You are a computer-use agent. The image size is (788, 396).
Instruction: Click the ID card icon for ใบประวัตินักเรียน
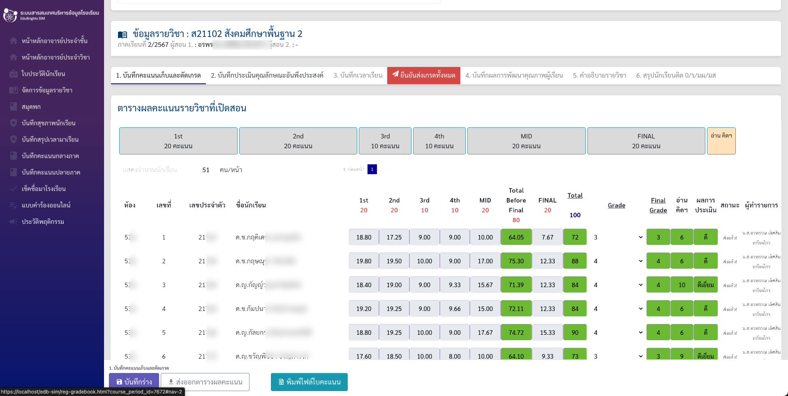[x=14, y=74]
